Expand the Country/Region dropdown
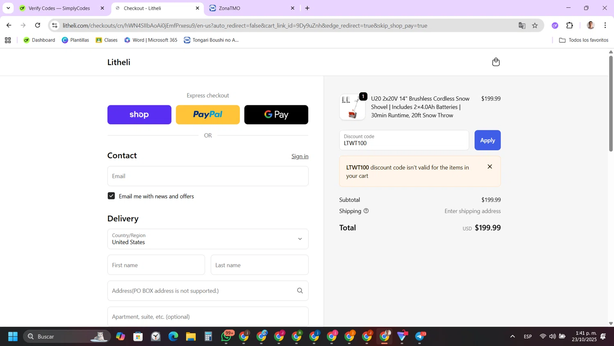Viewport: 614px width, 346px height. coord(208,239)
